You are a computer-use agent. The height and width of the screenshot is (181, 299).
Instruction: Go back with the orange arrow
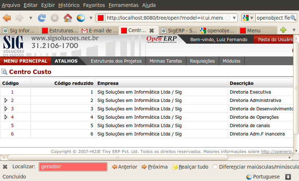coord(7,18)
